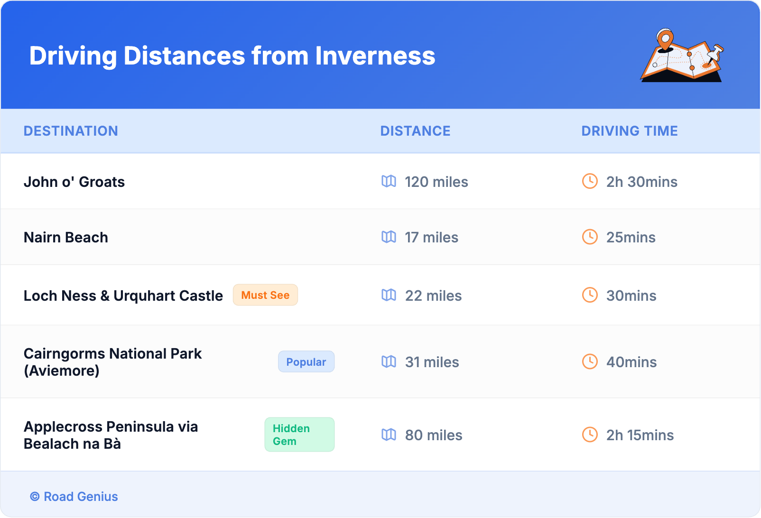Click the Destination column header
Screen dimensions: 761x518
pyautogui.click(x=71, y=131)
